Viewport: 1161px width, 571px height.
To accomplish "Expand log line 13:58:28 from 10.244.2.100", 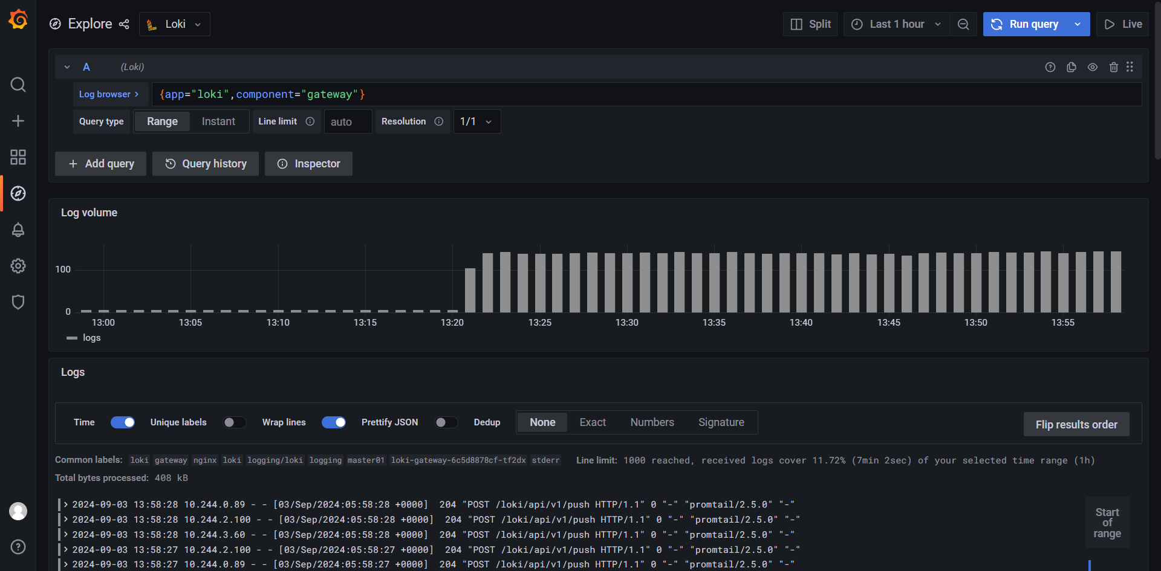I will click(66, 520).
